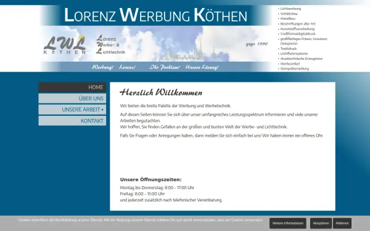This screenshot has height=231, width=370.
Task: Click the Unsere Öffnungszeiten heading
Action: tap(151, 180)
